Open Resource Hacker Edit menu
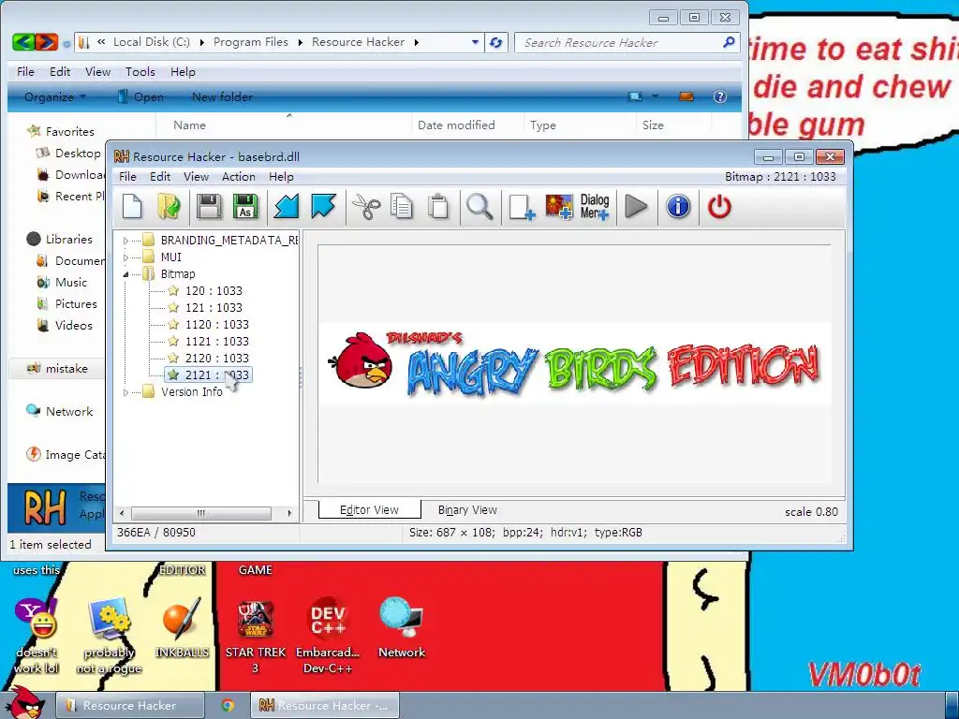 point(160,177)
